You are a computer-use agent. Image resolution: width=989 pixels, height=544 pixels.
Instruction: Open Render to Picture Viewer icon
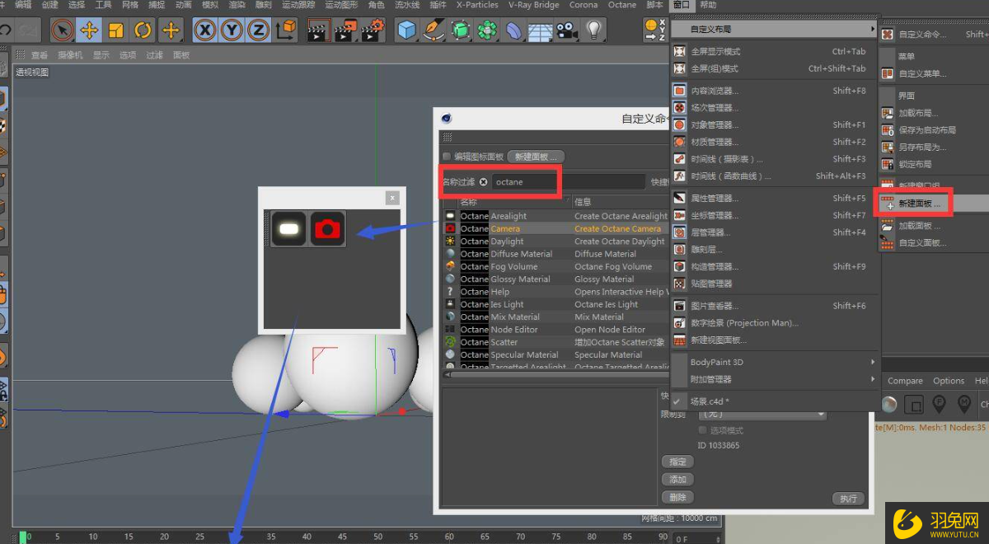click(x=346, y=30)
